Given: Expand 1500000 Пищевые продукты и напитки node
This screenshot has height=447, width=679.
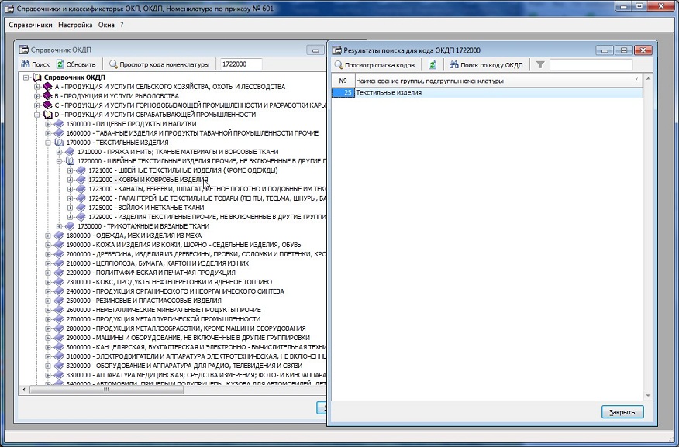Looking at the screenshot, I should 48,124.
